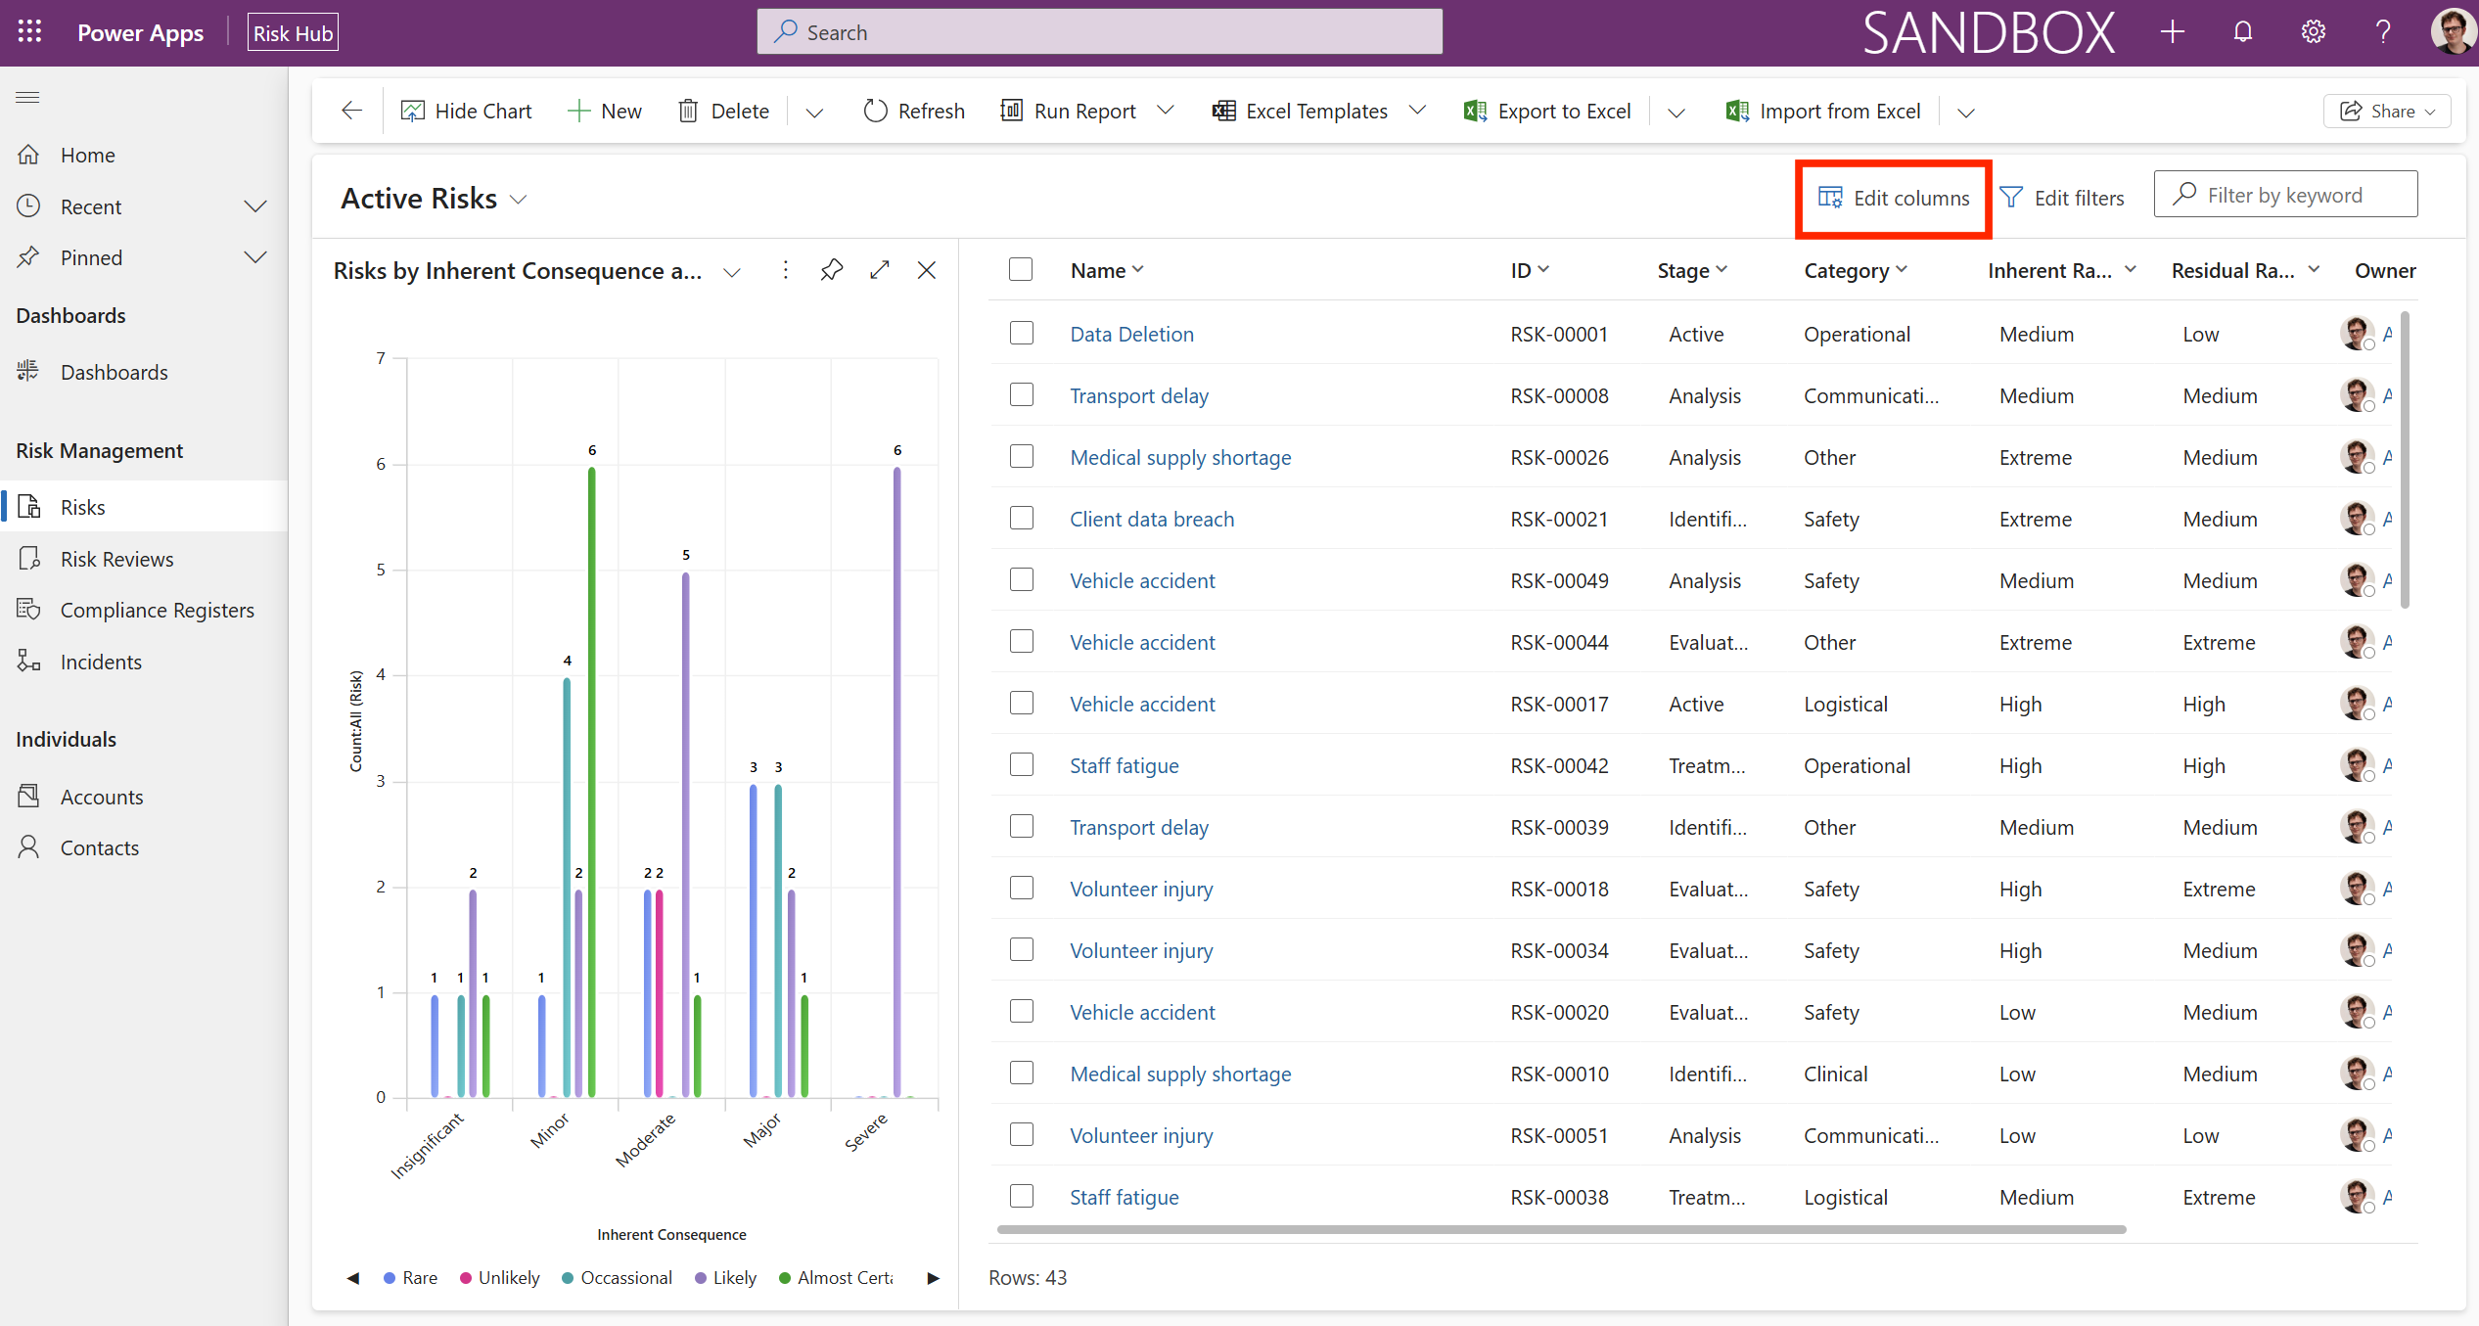Expand the chart to full view
This screenshot has height=1326, width=2479.
click(x=879, y=270)
